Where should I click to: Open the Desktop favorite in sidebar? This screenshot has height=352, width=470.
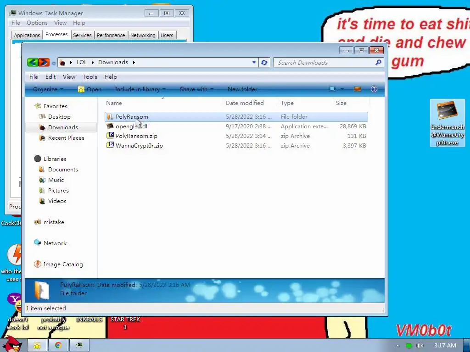coord(59,117)
